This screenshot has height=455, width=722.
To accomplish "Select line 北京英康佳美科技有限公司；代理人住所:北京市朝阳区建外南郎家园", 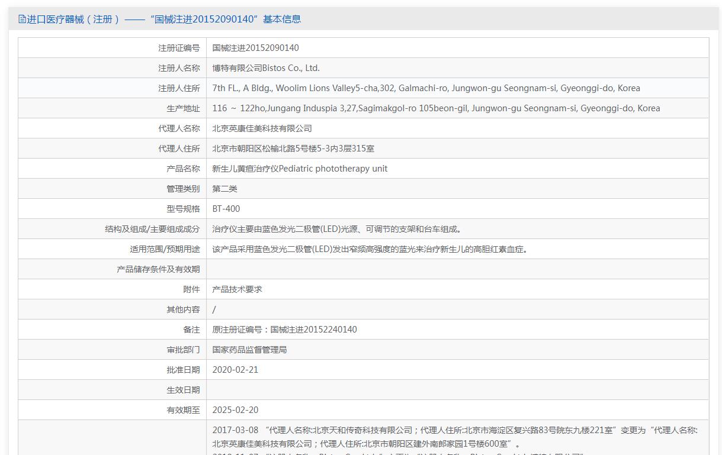I will [367, 444].
